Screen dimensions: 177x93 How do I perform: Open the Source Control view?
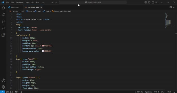point(3,22)
